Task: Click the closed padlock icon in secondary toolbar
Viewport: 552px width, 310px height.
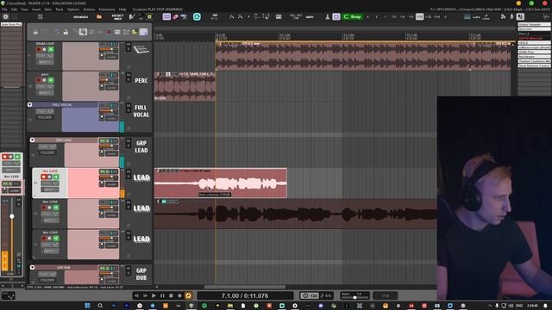Action: point(35,32)
